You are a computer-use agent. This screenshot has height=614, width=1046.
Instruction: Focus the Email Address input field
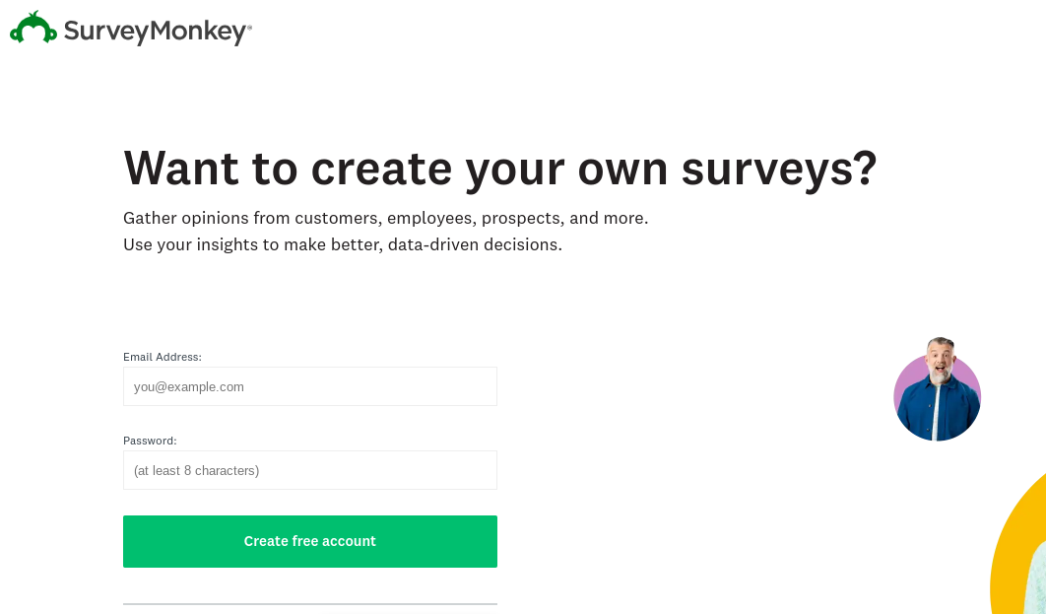(x=309, y=386)
